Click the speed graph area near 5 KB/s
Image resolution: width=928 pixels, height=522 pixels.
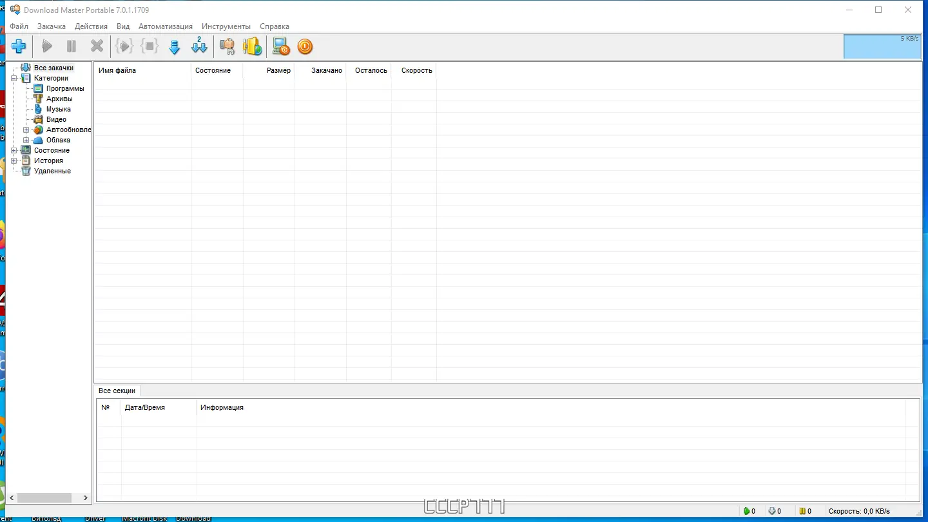tap(883, 46)
